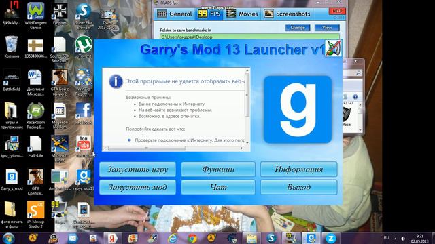The height and width of the screenshot is (244, 435).
Task: Open RaceRoom Racing Experience shortcut
Action: 35,116
